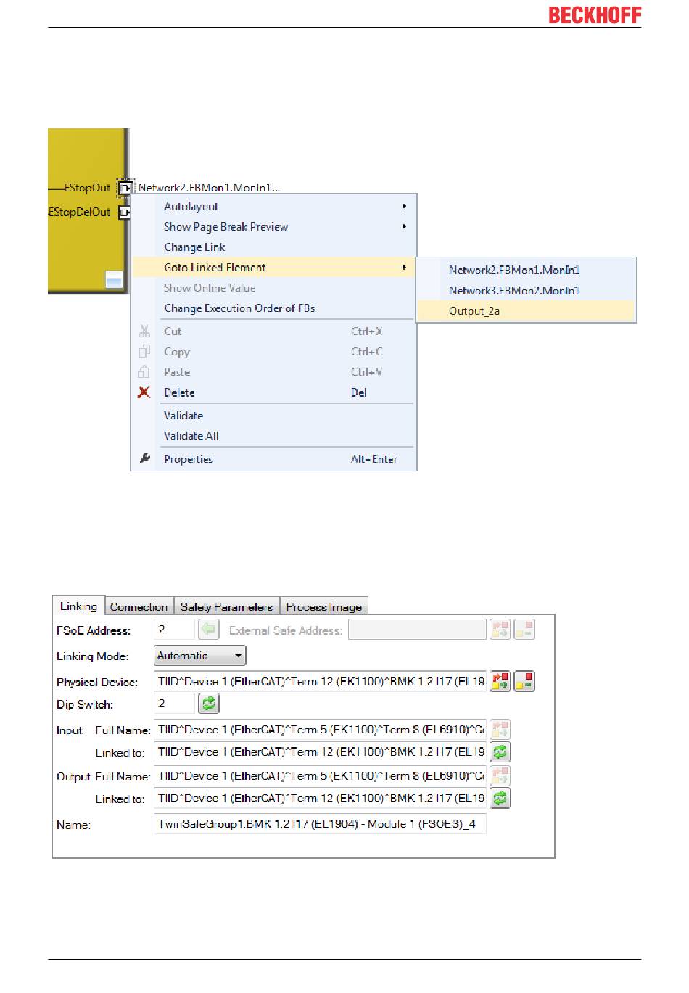Select the Goto Linked Element menu entry
Image resolution: width=689 pixels, height=993 pixels.
point(274,268)
